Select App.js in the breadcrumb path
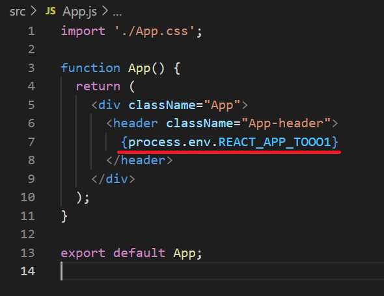 pos(79,12)
